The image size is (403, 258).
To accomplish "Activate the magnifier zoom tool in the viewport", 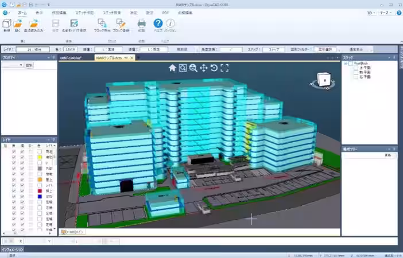I will (193, 68).
